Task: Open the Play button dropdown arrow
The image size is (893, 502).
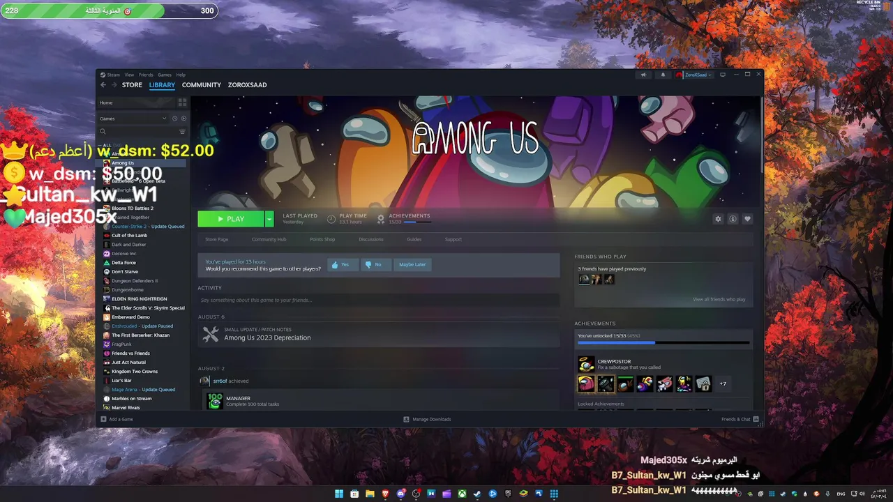Action: click(x=269, y=219)
